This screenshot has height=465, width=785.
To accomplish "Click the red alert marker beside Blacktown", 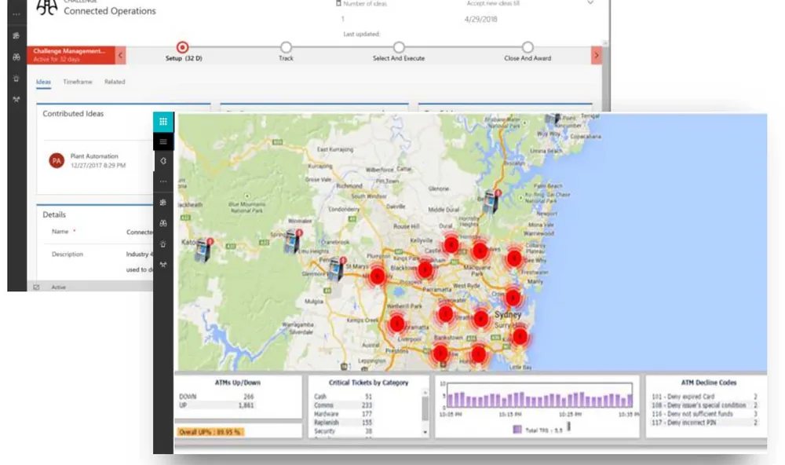I will (x=425, y=270).
